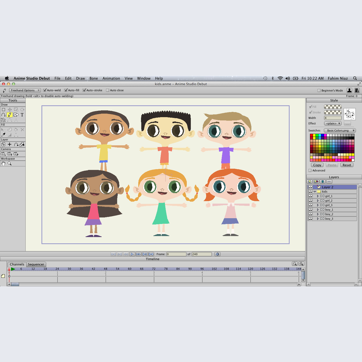362x362 pixels.
Task: Select the Roll Camera tool
Action: click(16, 154)
